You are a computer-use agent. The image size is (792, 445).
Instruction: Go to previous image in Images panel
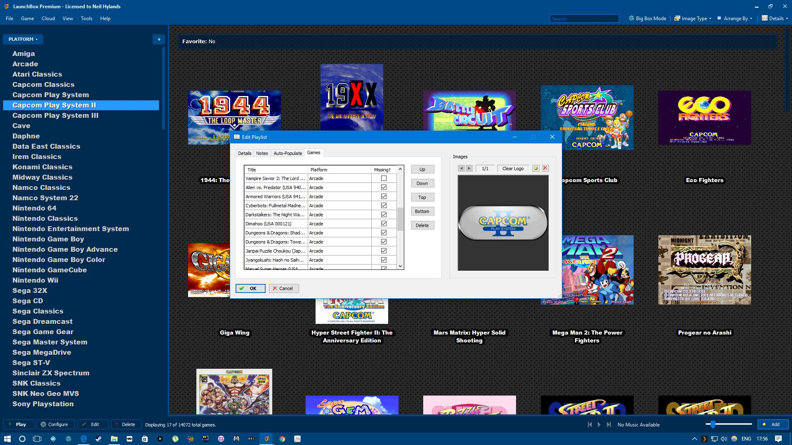[x=461, y=168]
